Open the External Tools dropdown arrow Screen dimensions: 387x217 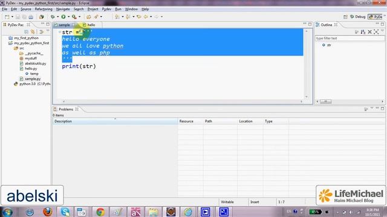pyautogui.click(x=79, y=17)
